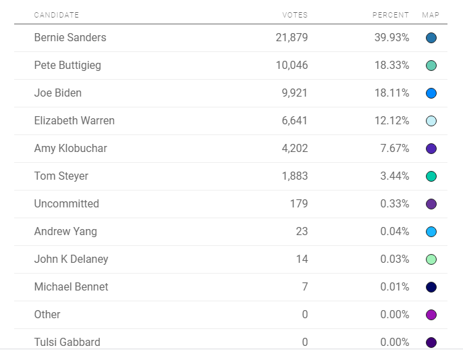Click Tom Steyer's teal map dot

431,176
